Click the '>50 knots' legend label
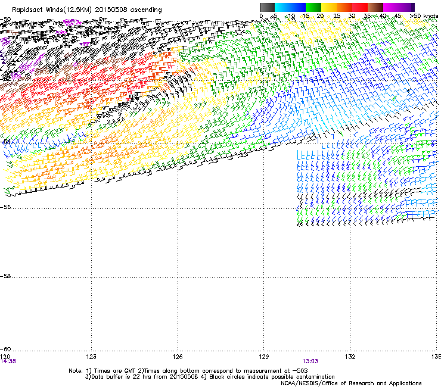This screenshot has height=387, width=441. pos(424,16)
